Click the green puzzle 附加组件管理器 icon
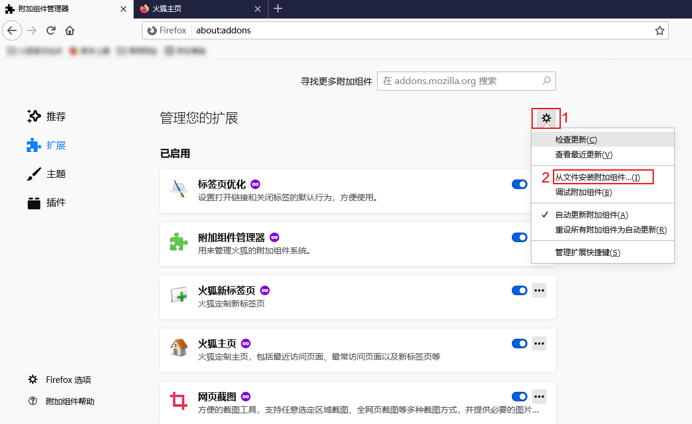 [x=179, y=242]
